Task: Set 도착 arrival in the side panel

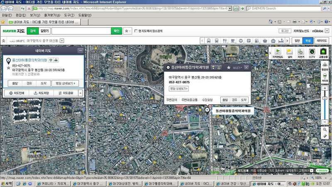Action: click(44, 84)
